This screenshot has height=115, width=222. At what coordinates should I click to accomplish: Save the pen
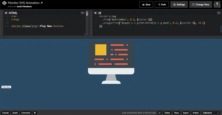coord(146,5)
